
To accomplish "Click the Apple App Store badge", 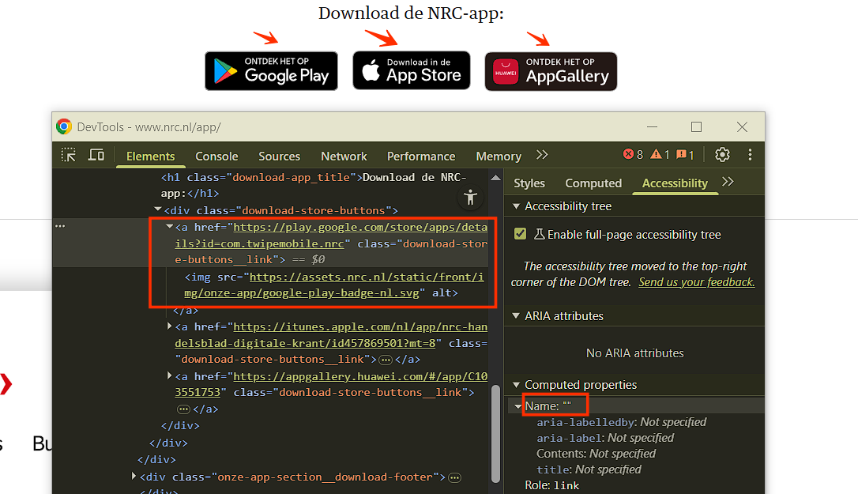I will tap(412, 71).
